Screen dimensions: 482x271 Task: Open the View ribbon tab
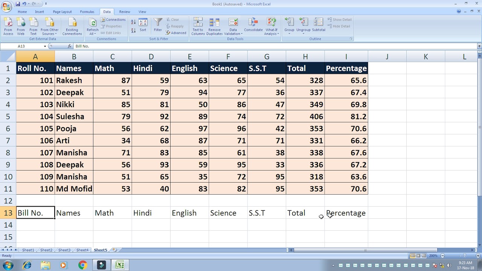coord(142,12)
